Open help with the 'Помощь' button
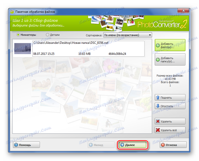 tap(26, 145)
